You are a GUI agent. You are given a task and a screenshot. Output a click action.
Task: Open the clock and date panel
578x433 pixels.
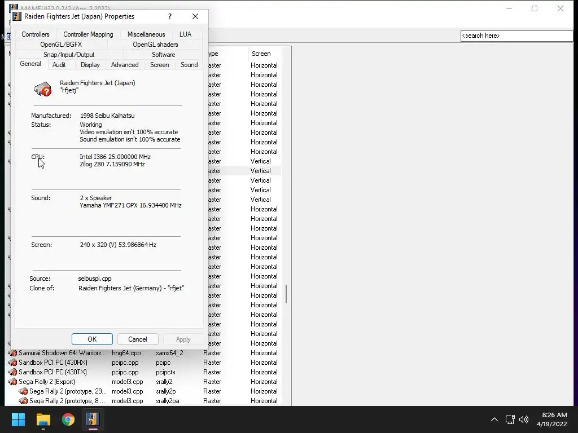(x=552, y=419)
